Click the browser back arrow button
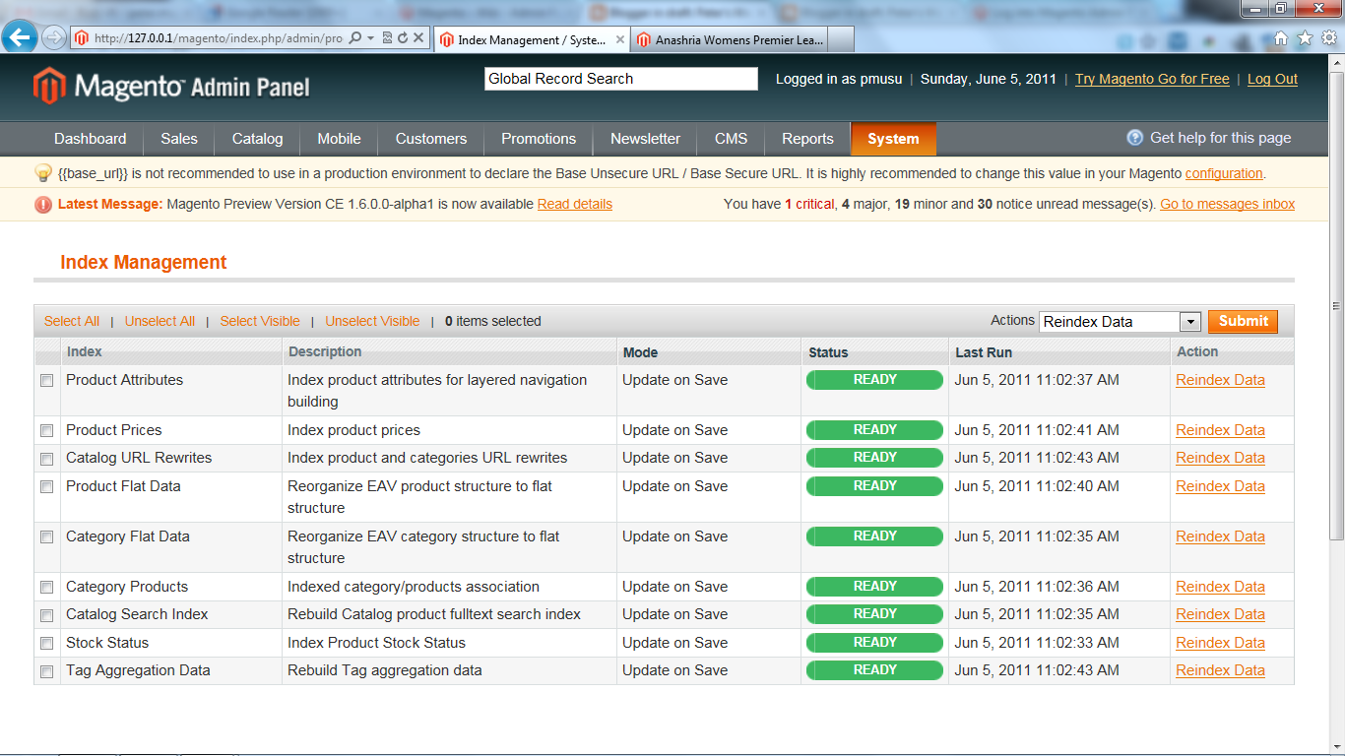 20,38
